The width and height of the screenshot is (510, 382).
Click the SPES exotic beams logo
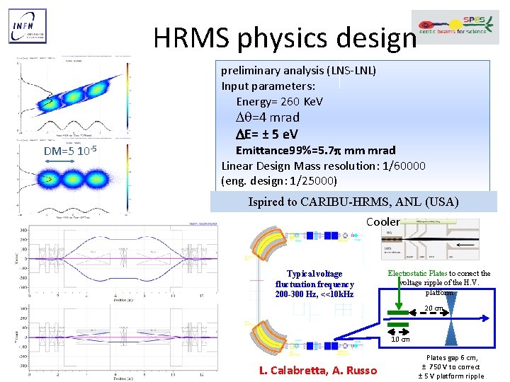pyautogui.click(x=455, y=27)
